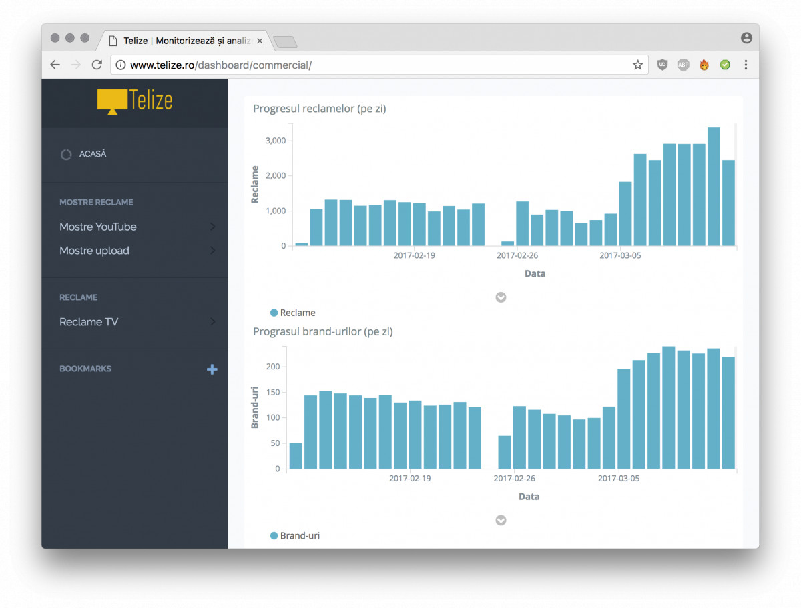Reload the page with refresh icon
801x608 pixels.
(97, 65)
